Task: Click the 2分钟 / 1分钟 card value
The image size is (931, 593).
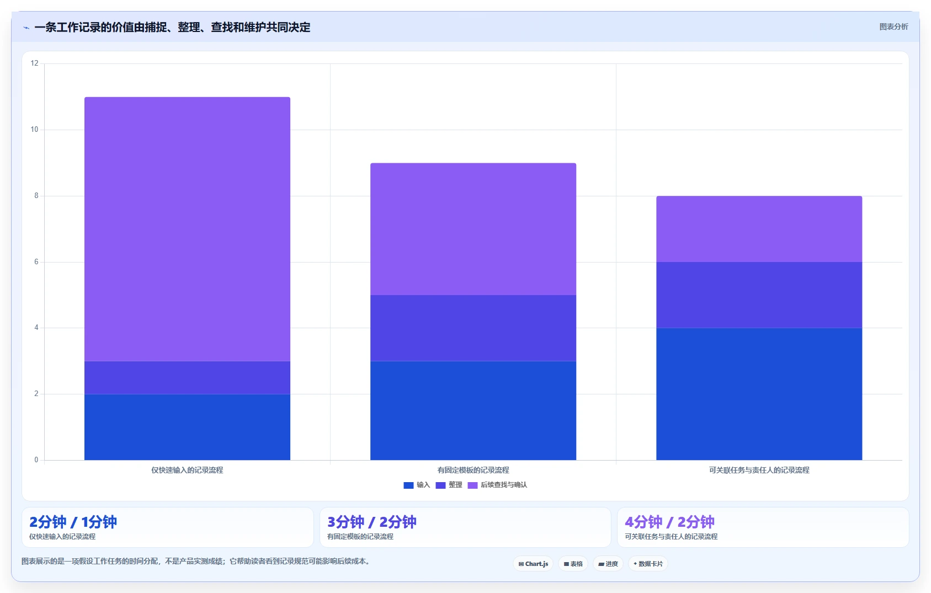Action: coord(73,522)
